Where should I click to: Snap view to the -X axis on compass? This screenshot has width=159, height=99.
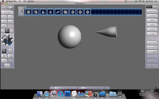pos(2,40)
